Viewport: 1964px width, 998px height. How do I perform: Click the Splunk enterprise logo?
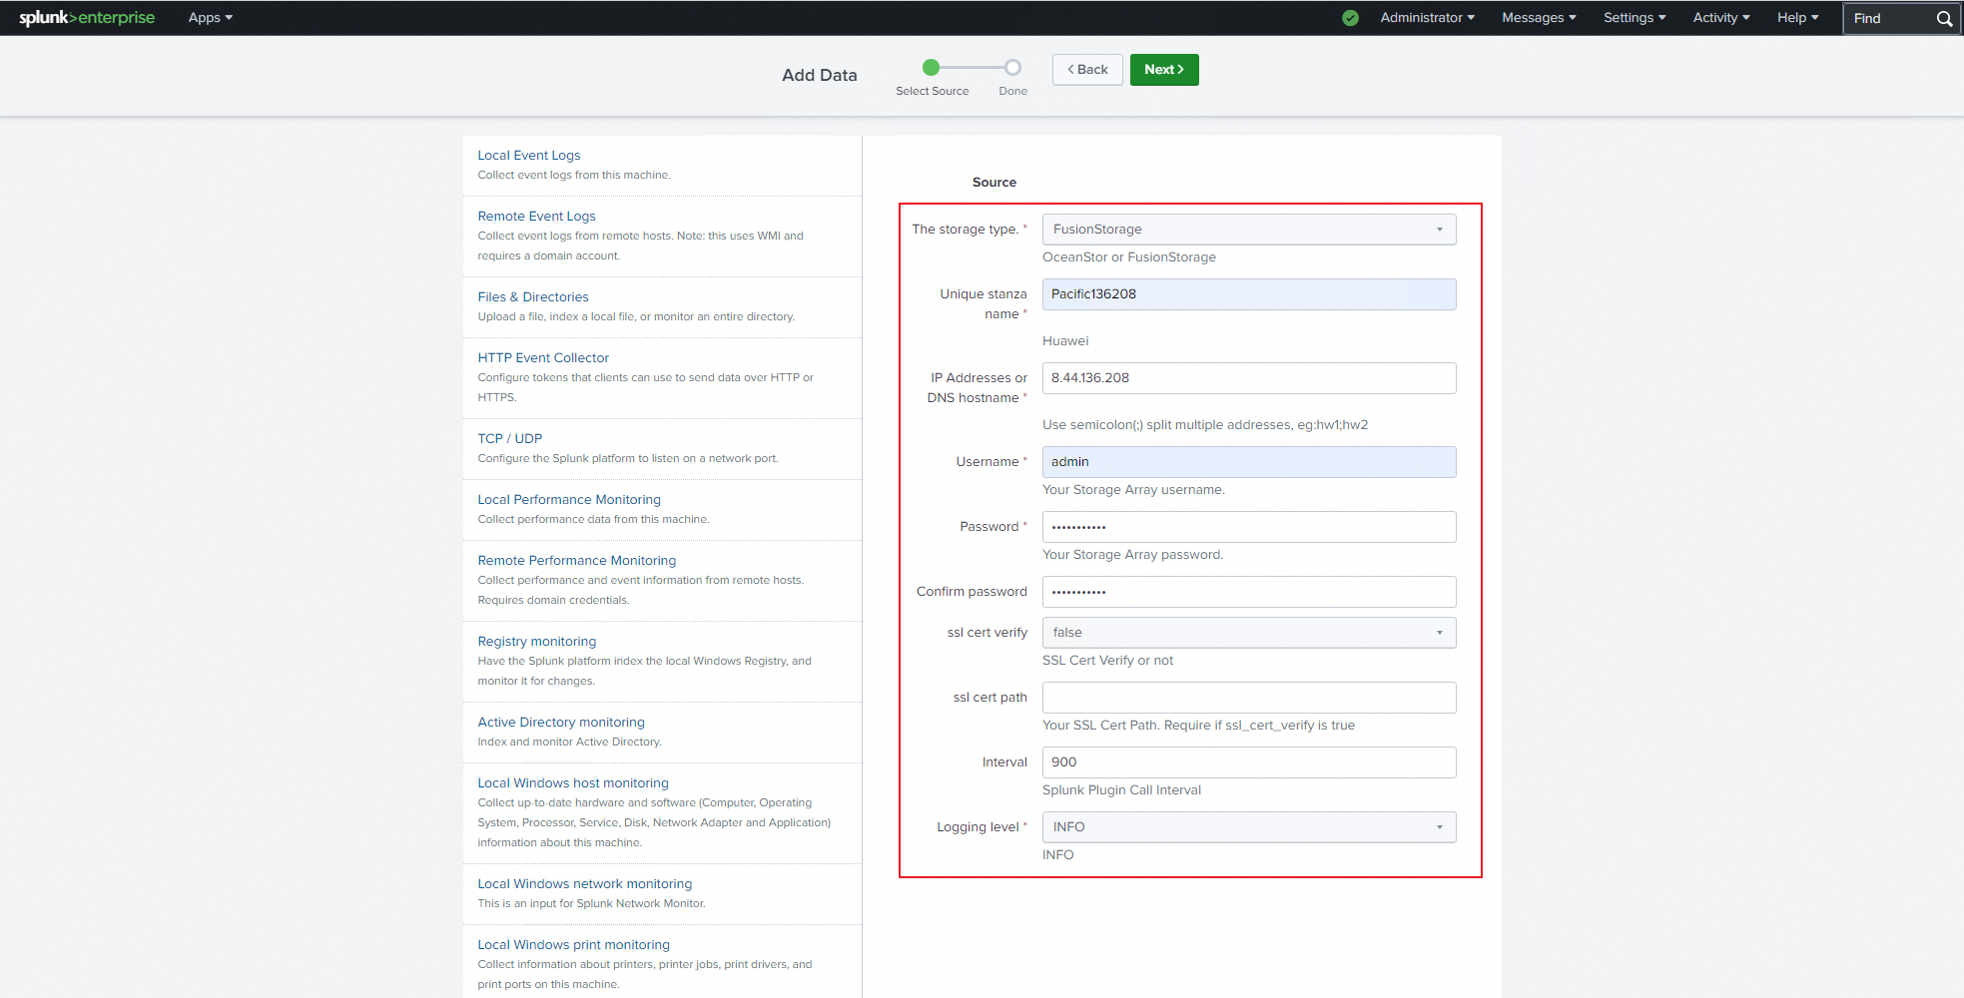pos(87,18)
